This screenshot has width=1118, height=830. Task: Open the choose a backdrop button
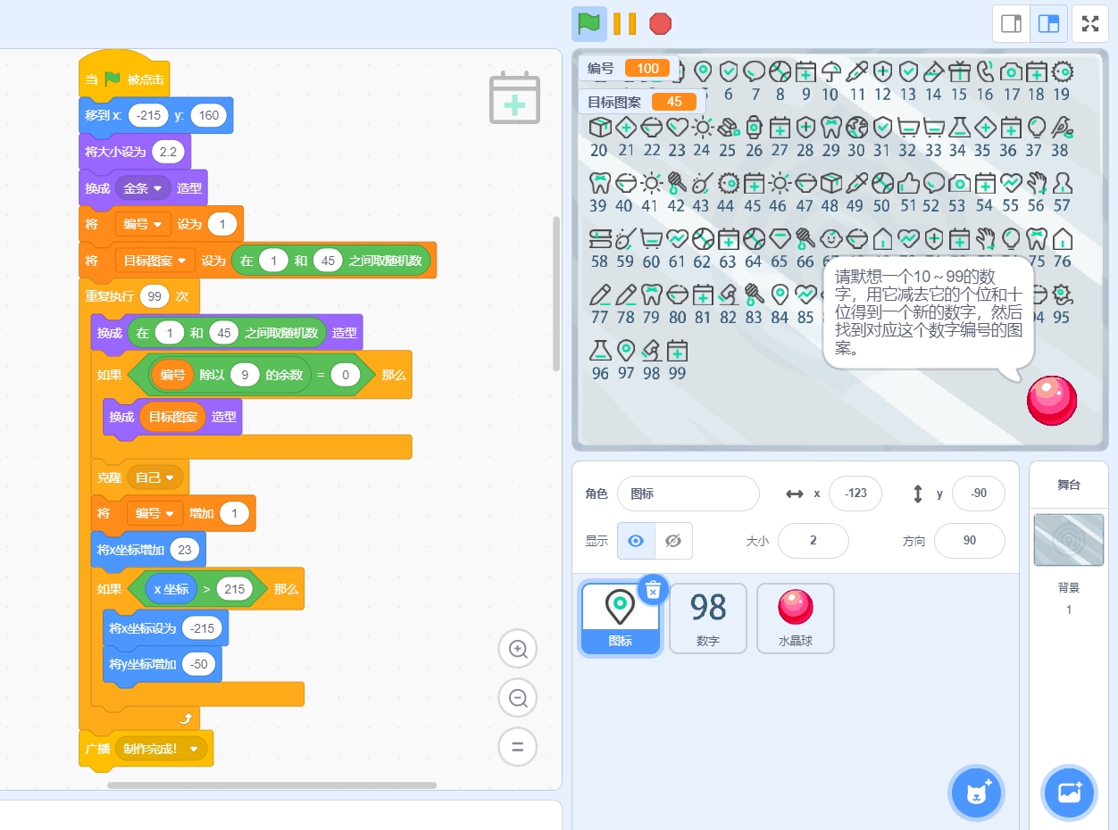pyautogui.click(x=1069, y=792)
